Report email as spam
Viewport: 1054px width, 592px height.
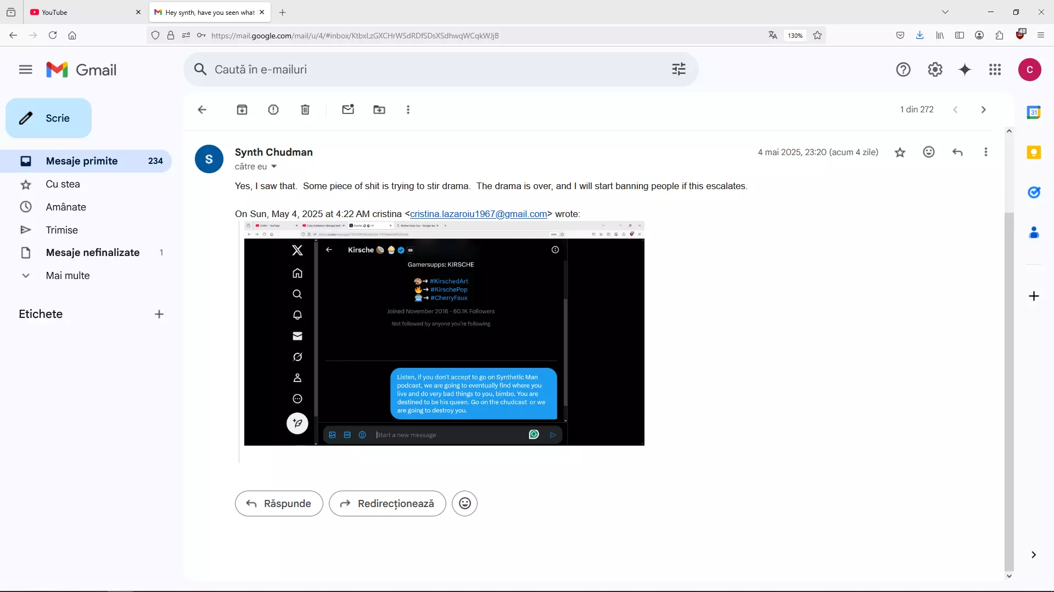click(x=273, y=110)
